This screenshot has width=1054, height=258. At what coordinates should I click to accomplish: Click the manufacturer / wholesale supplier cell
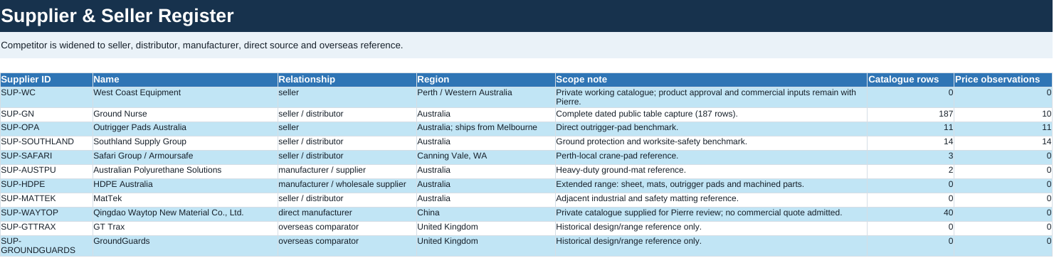point(347,186)
